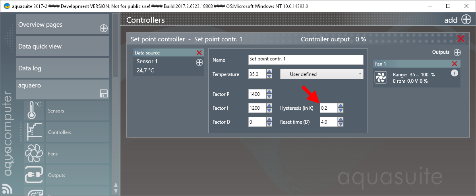Increase the Temperature value with the up arrow
This screenshot has width=476, height=196.
tap(269, 72)
